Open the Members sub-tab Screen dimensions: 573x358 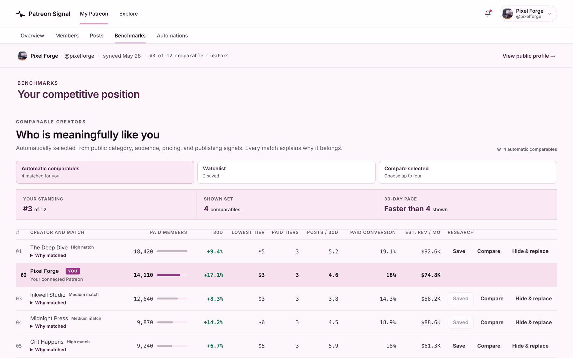[67, 36]
